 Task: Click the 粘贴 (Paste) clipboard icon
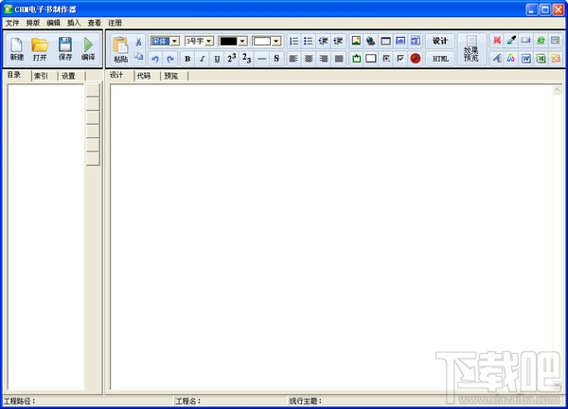(x=120, y=49)
